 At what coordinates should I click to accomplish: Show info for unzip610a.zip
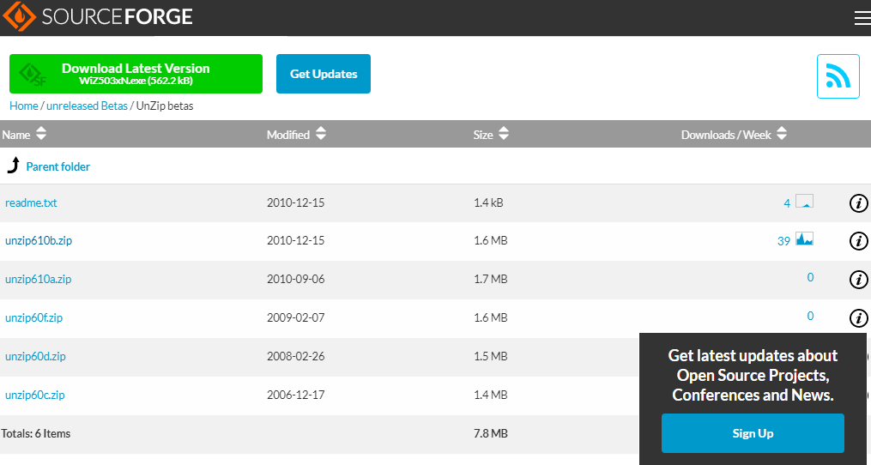[x=858, y=280]
